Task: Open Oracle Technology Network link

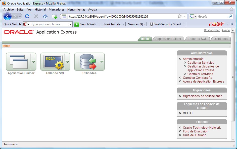Action: (x=202, y=128)
